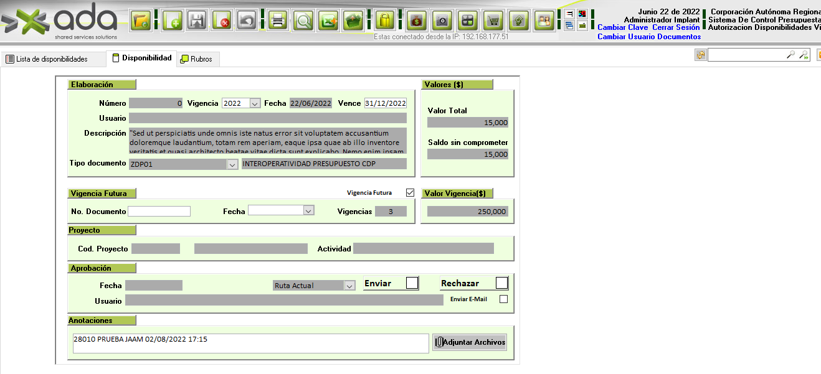Click the money bag toolbar icon

click(416, 21)
